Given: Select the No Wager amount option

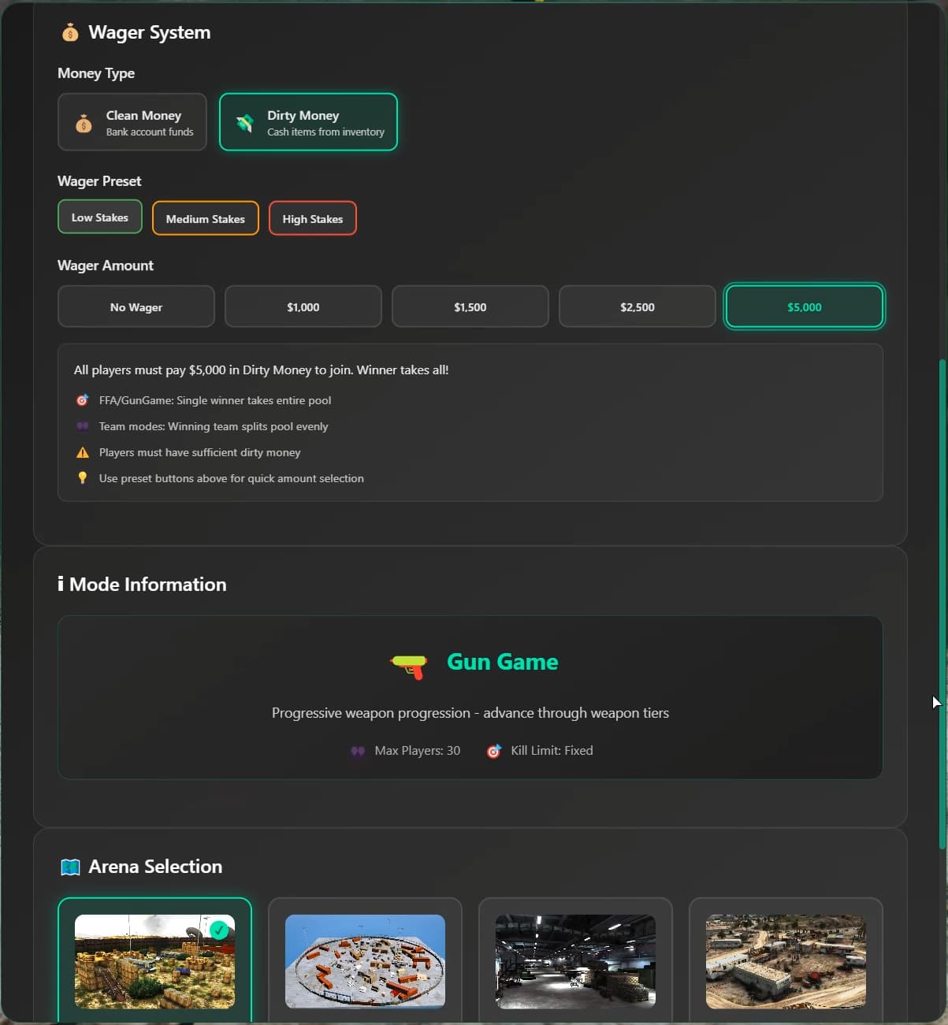Looking at the screenshot, I should click(136, 306).
